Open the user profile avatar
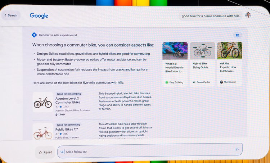Image resolution: width=270 pixels, height=163 pixels. 248,15
